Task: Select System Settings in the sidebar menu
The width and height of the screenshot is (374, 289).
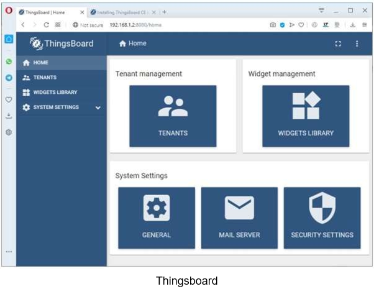Action: click(x=62, y=107)
